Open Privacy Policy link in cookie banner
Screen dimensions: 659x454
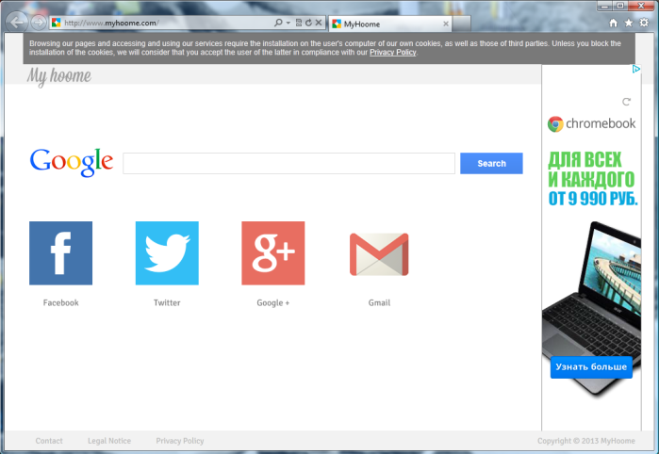[x=392, y=53]
